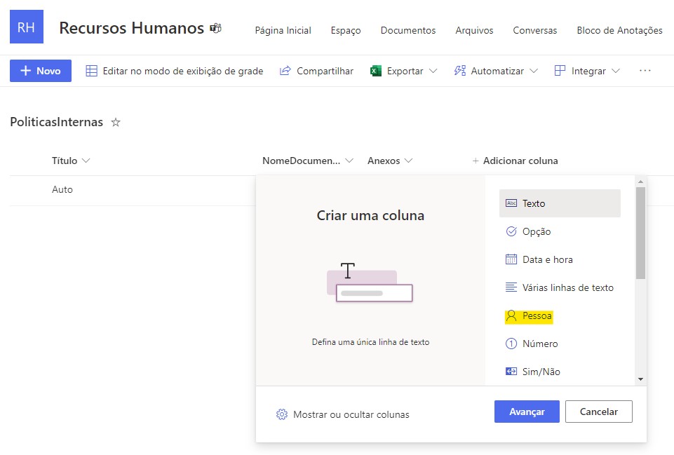This screenshot has height=455, width=674.
Task: Choose the Opção column type
Action: click(x=536, y=231)
